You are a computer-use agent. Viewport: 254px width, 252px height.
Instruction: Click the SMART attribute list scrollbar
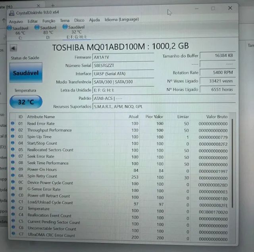(233, 163)
